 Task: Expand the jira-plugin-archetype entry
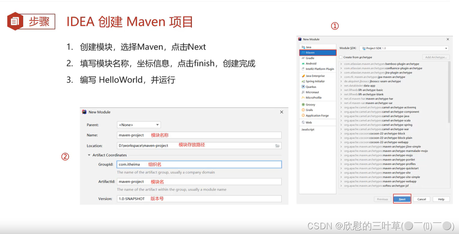(x=341, y=73)
